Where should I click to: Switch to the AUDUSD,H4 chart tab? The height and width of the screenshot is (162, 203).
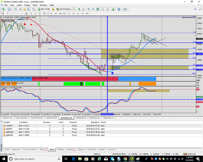click(81, 118)
